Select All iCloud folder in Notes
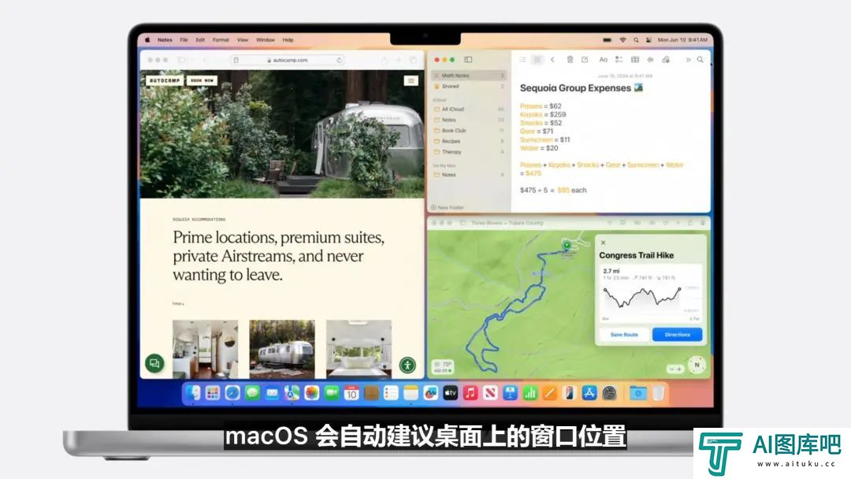Screen dimensions: 851x479 point(469,109)
